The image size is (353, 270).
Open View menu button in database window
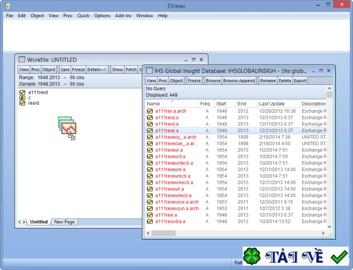click(151, 81)
